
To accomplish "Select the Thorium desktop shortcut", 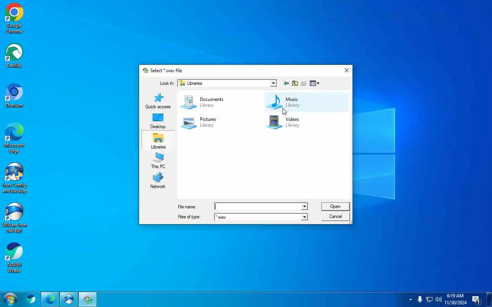I will pyautogui.click(x=14, y=96).
